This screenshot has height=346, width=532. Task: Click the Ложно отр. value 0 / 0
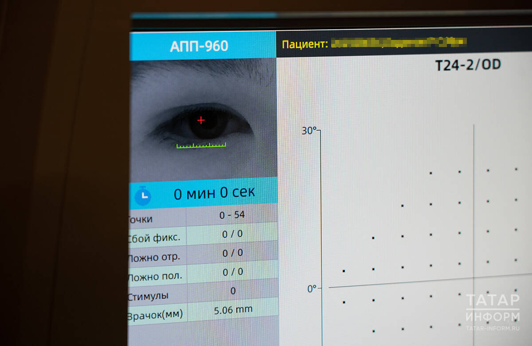tap(232, 253)
